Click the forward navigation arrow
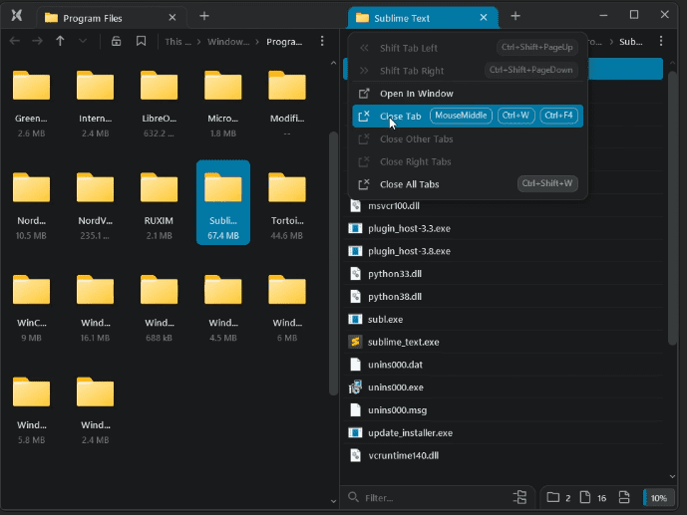The width and height of the screenshot is (687, 515). tap(37, 41)
